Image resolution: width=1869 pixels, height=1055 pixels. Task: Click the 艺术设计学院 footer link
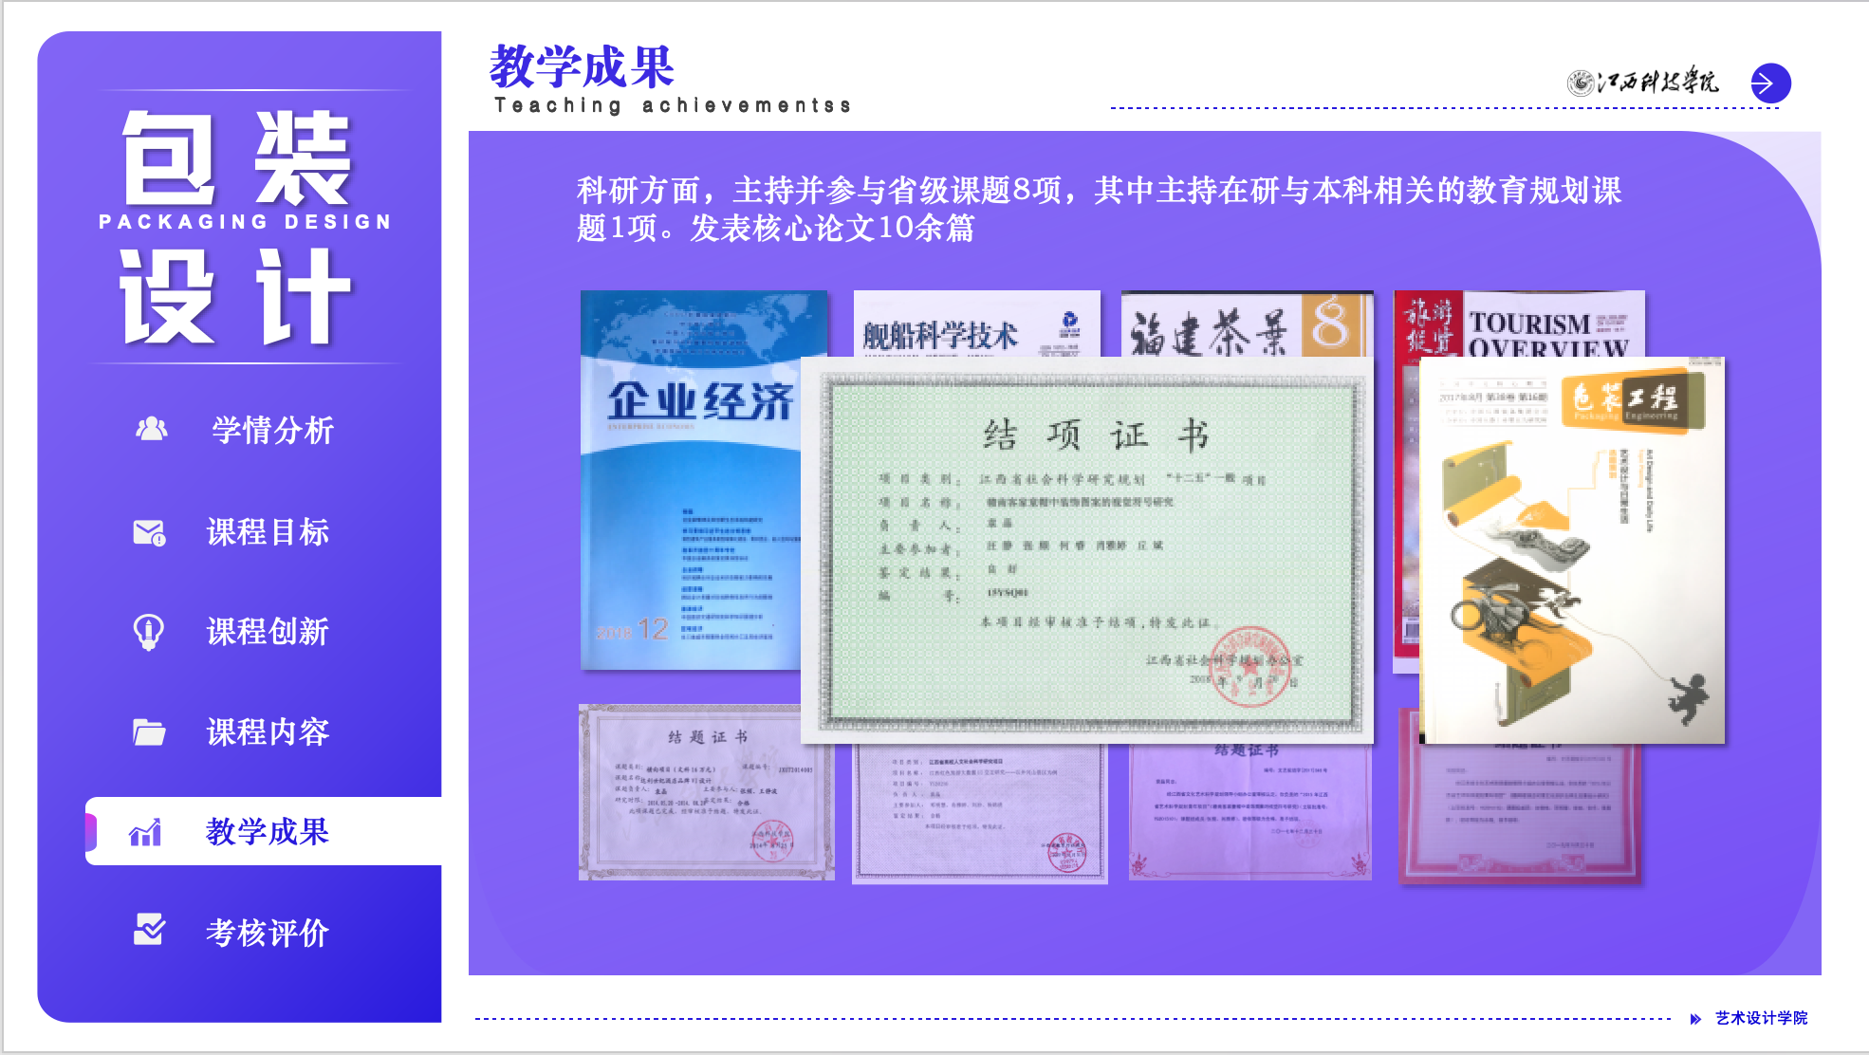tap(1761, 1018)
